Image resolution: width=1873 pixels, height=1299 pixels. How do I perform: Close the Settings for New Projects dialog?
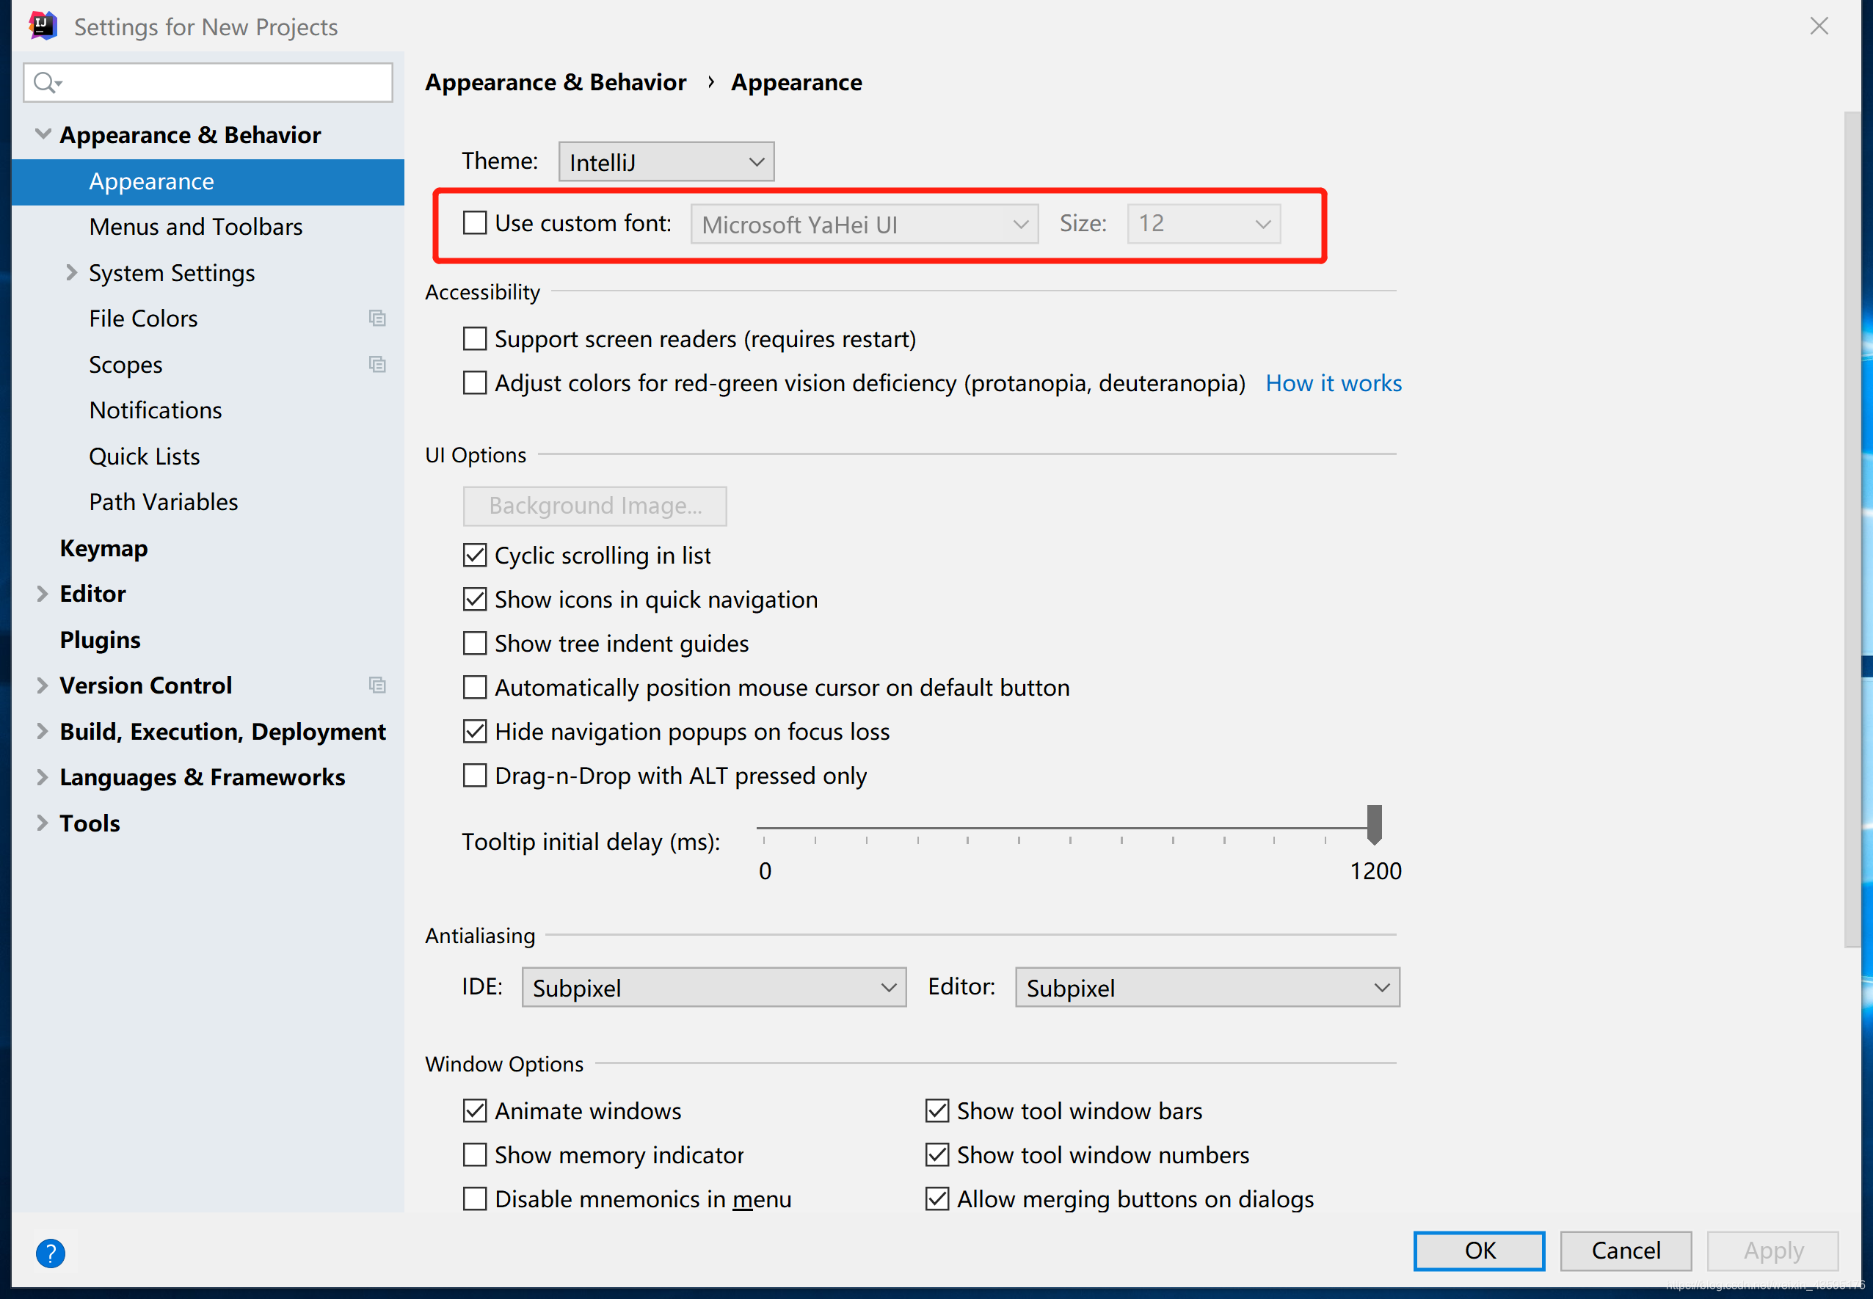1819,26
